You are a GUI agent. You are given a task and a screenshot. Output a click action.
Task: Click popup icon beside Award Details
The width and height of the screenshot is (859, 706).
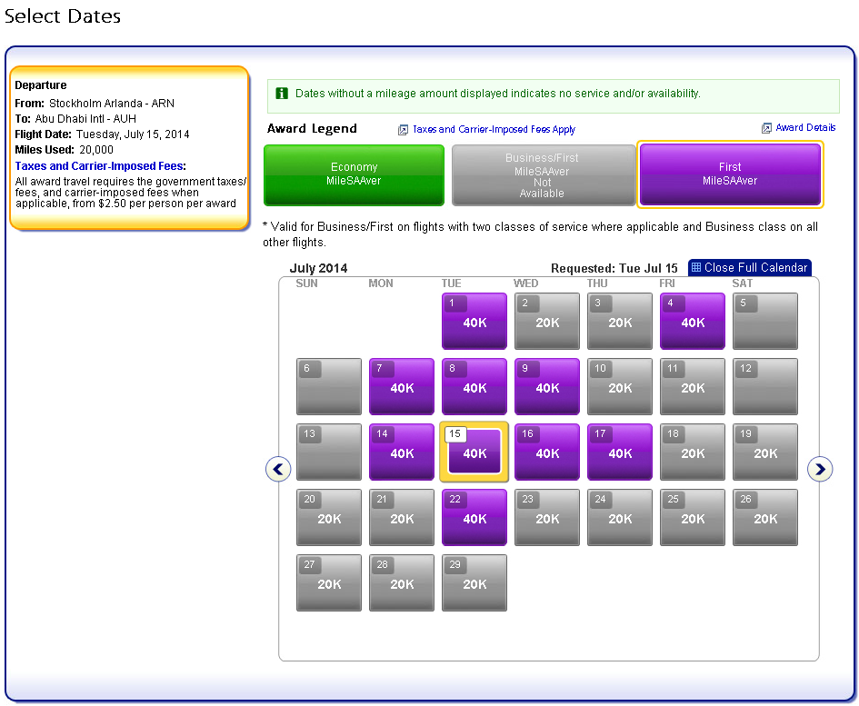[x=766, y=128]
